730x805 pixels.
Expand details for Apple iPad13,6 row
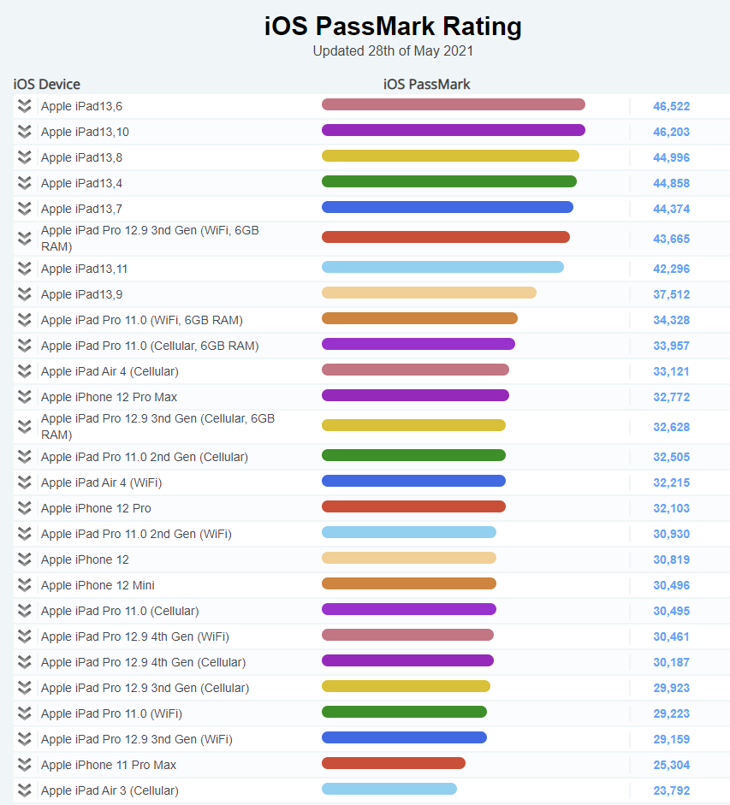(24, 106)
